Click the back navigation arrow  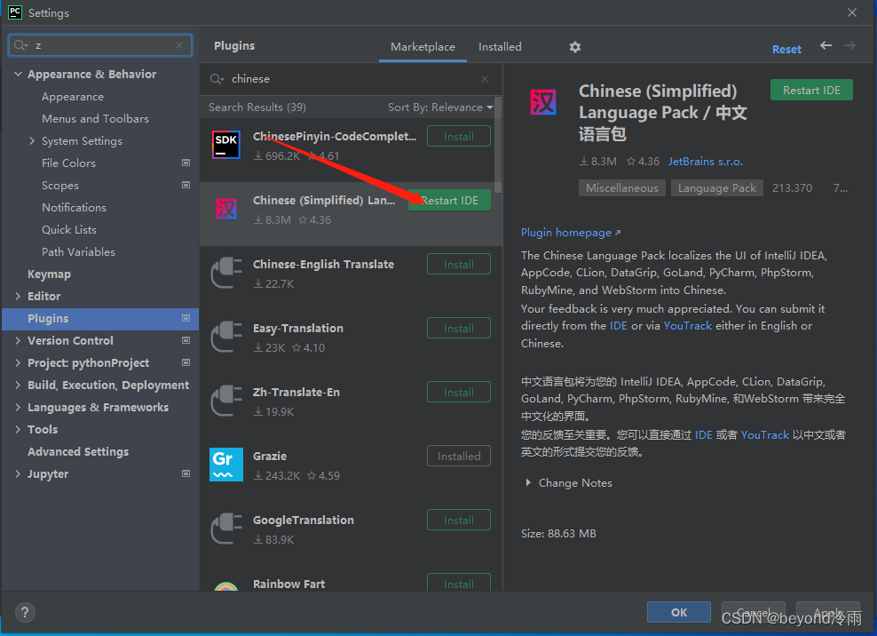coord(826,45)
